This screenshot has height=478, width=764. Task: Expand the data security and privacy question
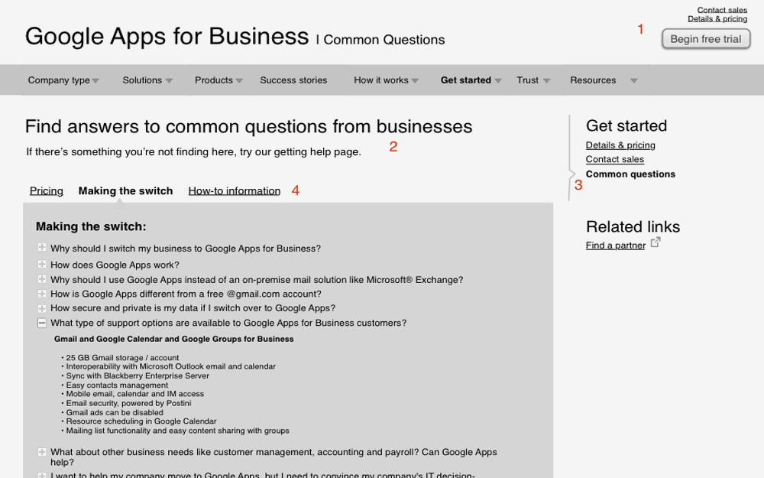(41, 308)
